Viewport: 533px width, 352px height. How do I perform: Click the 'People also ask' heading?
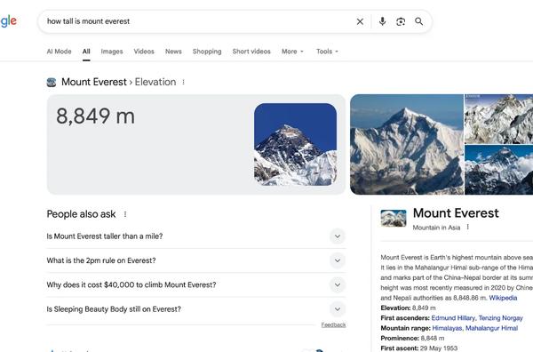click(x=81, y=214)
